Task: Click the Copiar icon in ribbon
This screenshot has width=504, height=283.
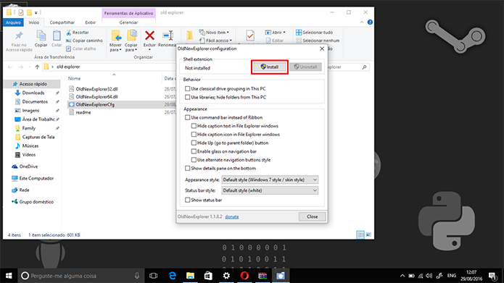Action: (x=41, y=36)
